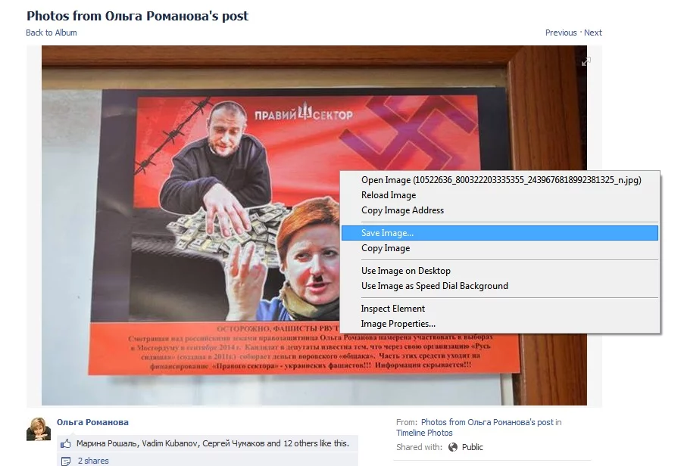Choose Reload Image in context menu
Screen dimensions: 684x466
[x=499, y=195]
